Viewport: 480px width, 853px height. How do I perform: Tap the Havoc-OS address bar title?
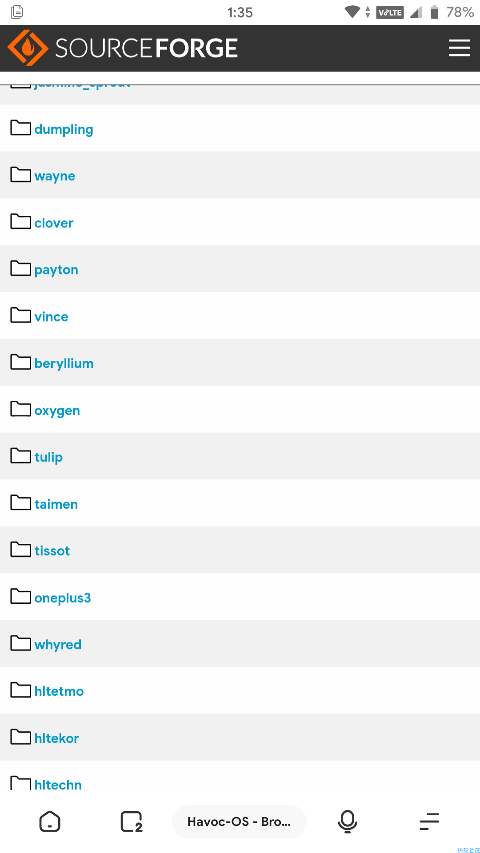(239, 821)
